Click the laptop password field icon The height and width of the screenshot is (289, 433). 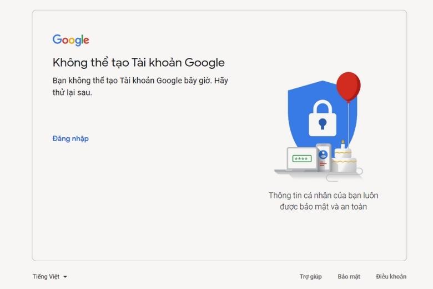(x=302, y=159)
